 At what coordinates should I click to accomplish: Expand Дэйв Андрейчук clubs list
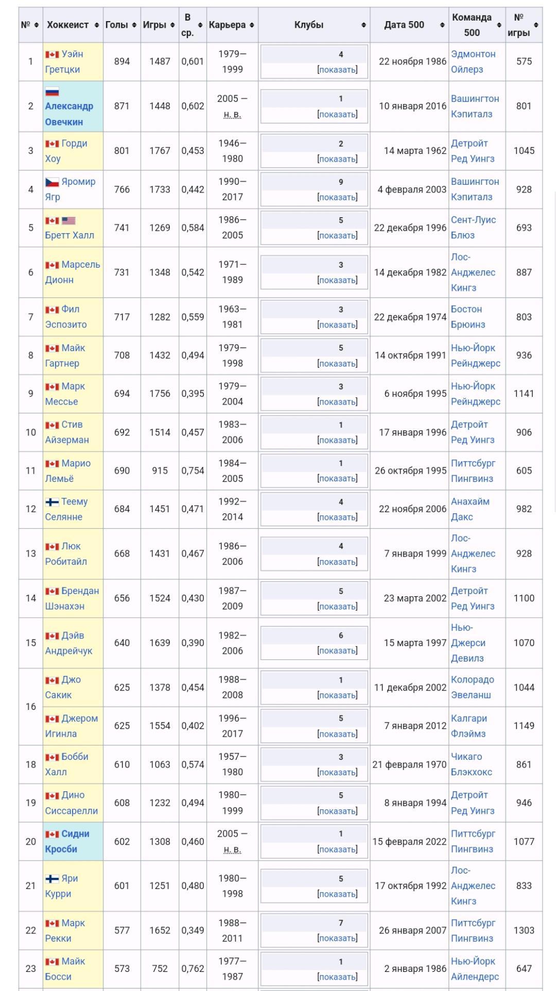click(x=337, y=651)
